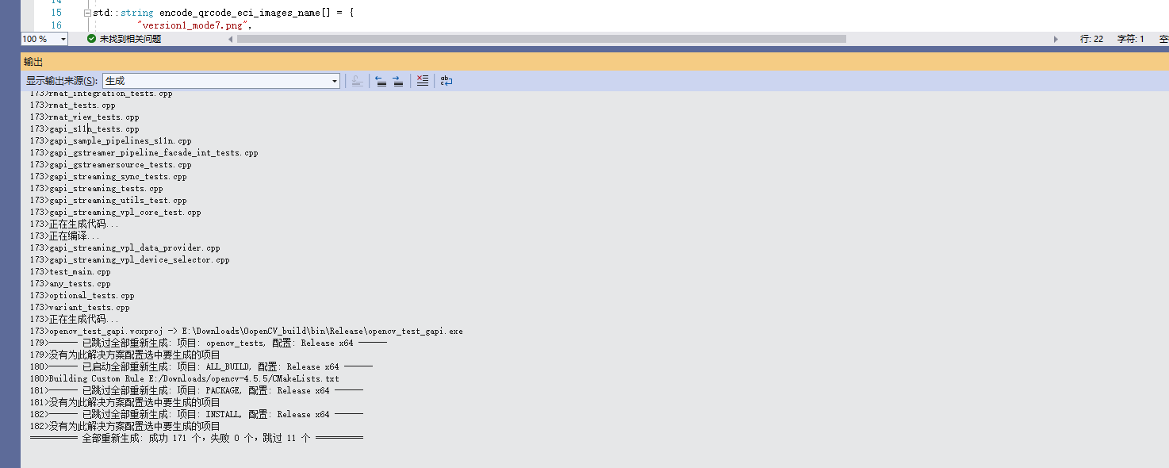Image resolution: width=1169 pixels, height=468 pixels.
Task: Click the rmat_tests.cpp output line
Action: (x=73, y=105)
